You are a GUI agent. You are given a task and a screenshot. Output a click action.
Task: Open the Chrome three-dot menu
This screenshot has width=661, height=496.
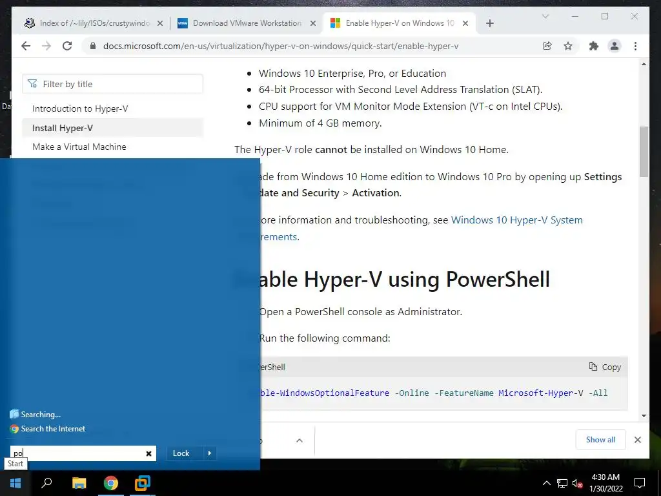[635, 46]
